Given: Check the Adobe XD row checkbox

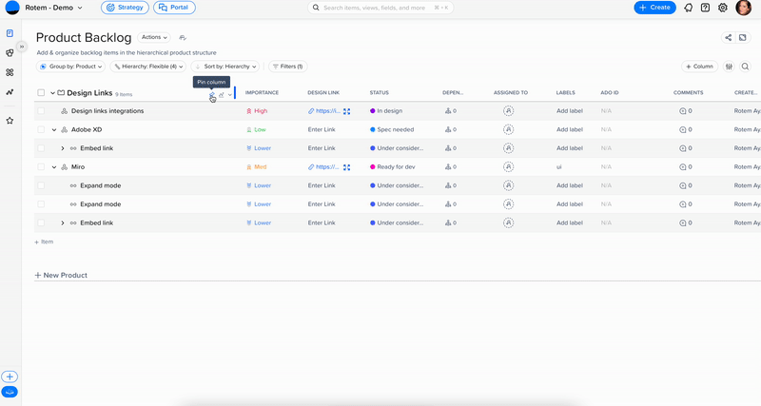Looking at the screenshot, I should coord(41,129).
